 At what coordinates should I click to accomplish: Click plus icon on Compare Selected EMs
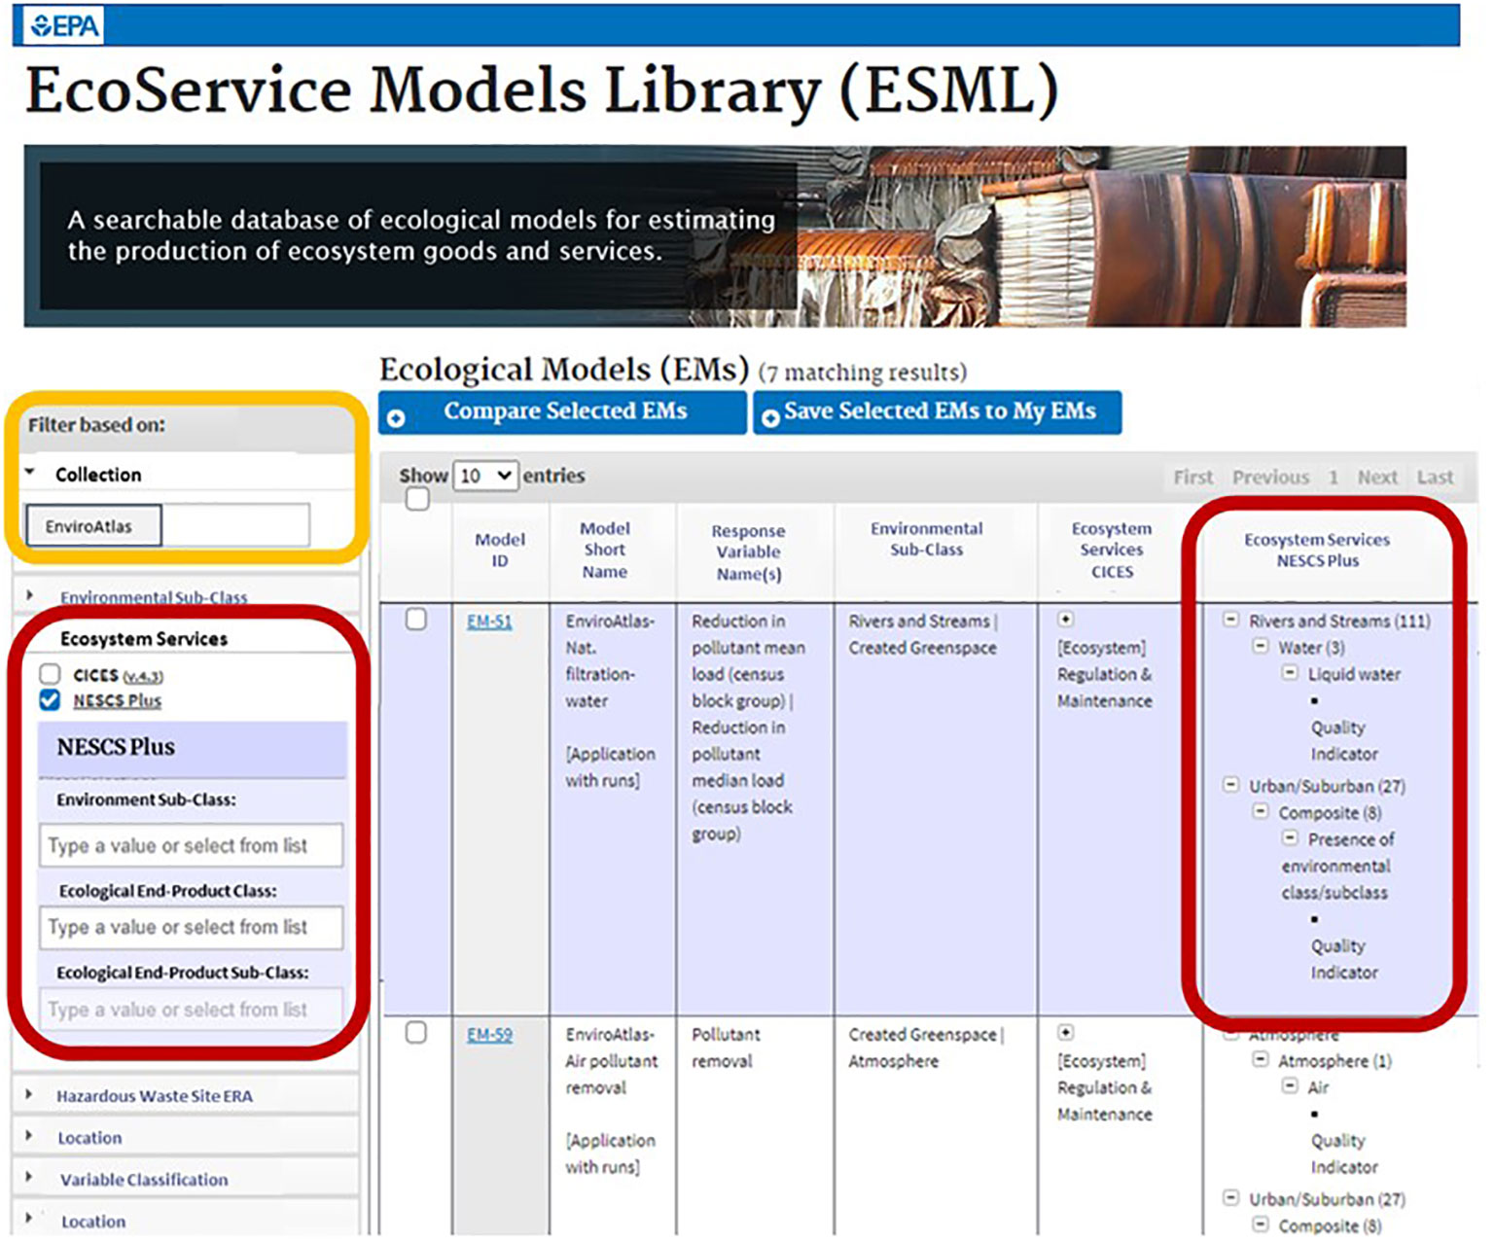tap(396, 418)
